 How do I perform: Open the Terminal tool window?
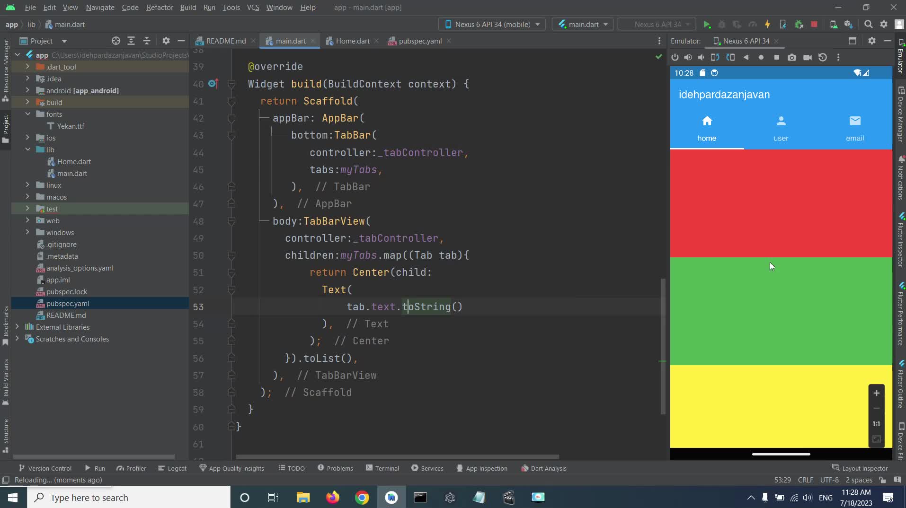click(382, 468)
